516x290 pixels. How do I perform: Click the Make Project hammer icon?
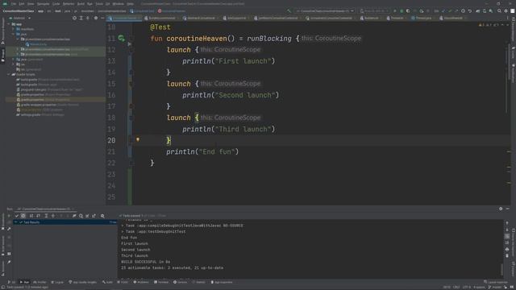[289, 10]
